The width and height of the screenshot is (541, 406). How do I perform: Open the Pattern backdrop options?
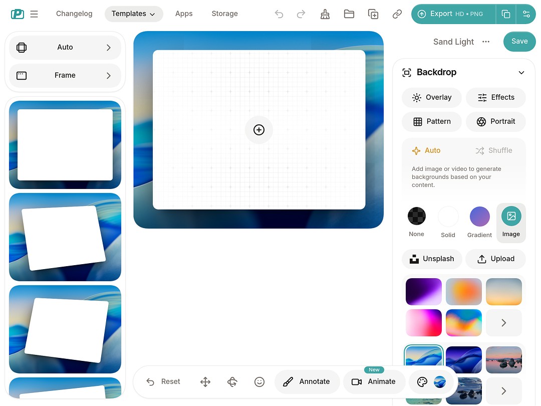(x=431, y=121)
